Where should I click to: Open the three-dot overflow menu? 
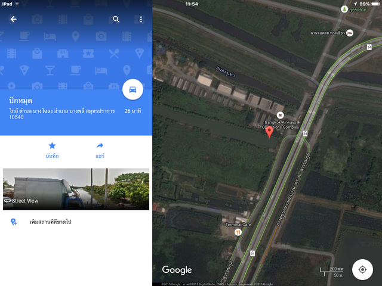point(141,19)
